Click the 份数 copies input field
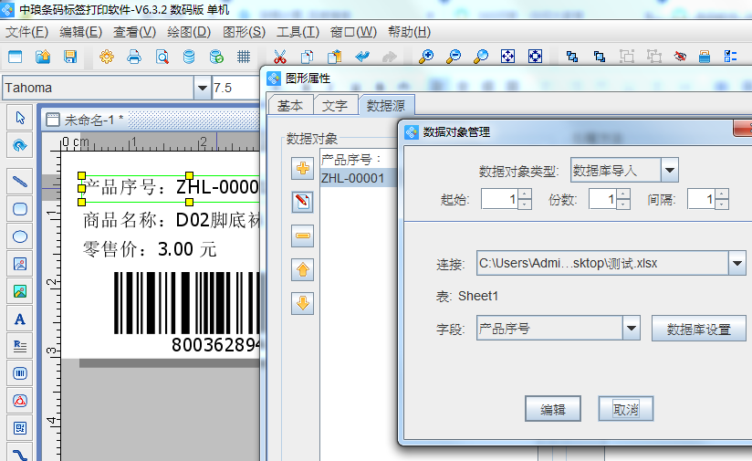Viewport: 752px width, 461px height. [602, 198]
